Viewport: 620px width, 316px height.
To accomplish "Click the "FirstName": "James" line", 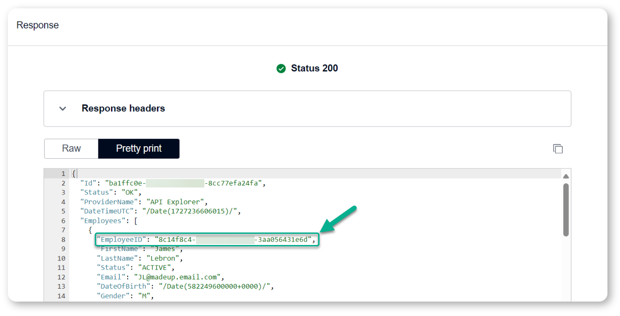I will 139,249.
